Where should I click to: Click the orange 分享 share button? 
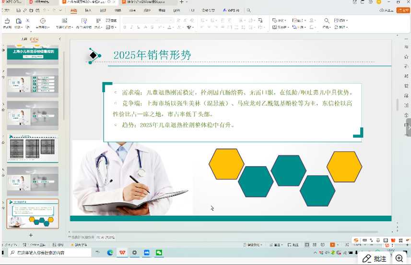click(x=399, y=10)
